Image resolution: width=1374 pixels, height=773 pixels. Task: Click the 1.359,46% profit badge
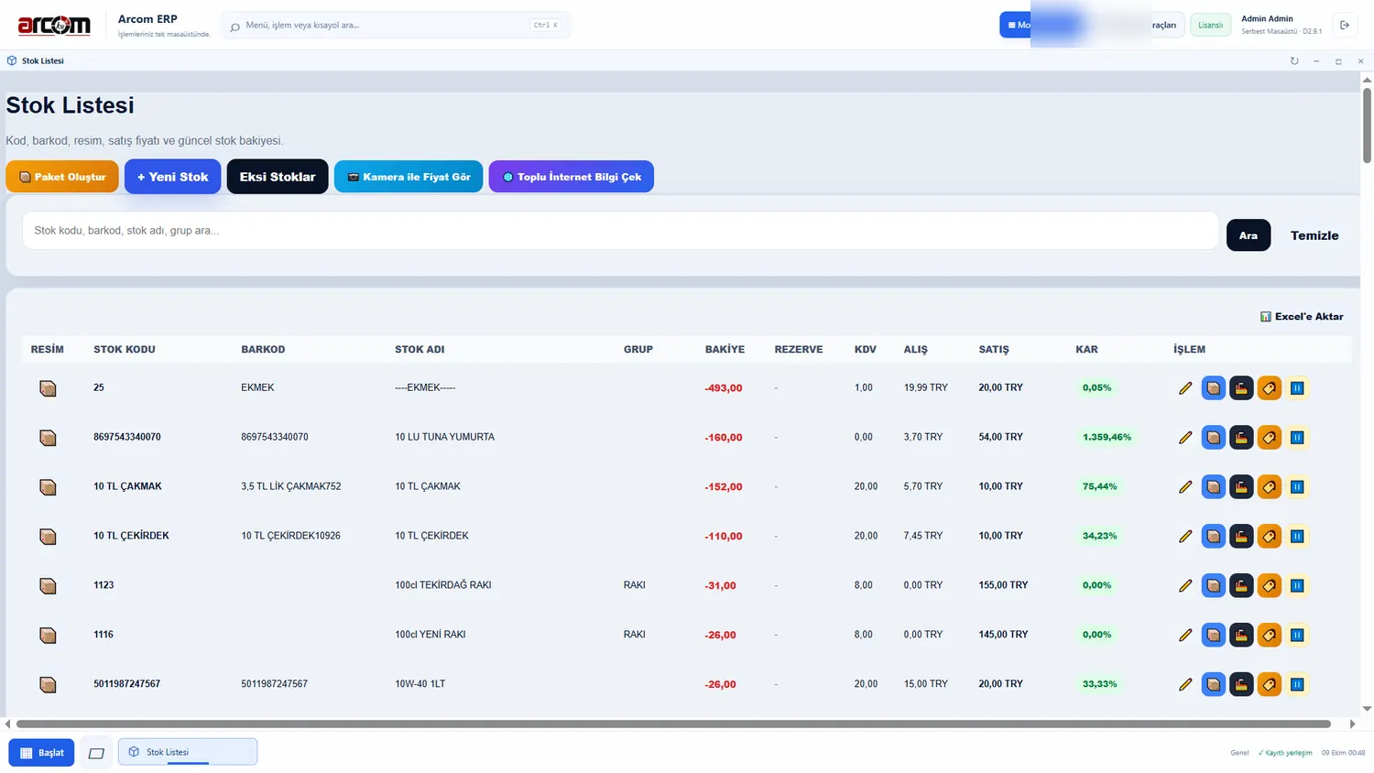click(x=1107, y=438)
